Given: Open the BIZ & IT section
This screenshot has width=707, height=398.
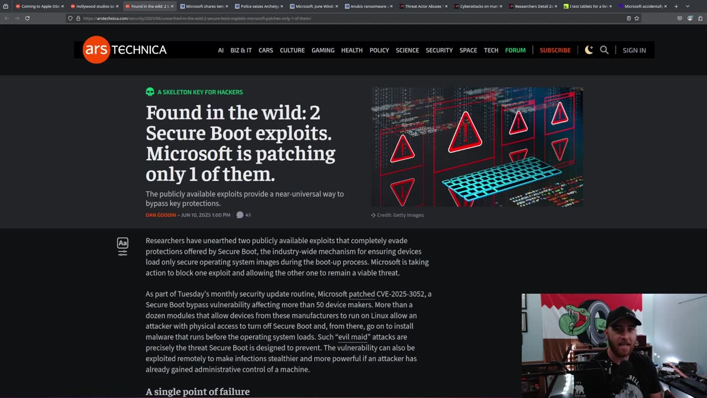Looking at the screenshot, I should click(241, 50).
